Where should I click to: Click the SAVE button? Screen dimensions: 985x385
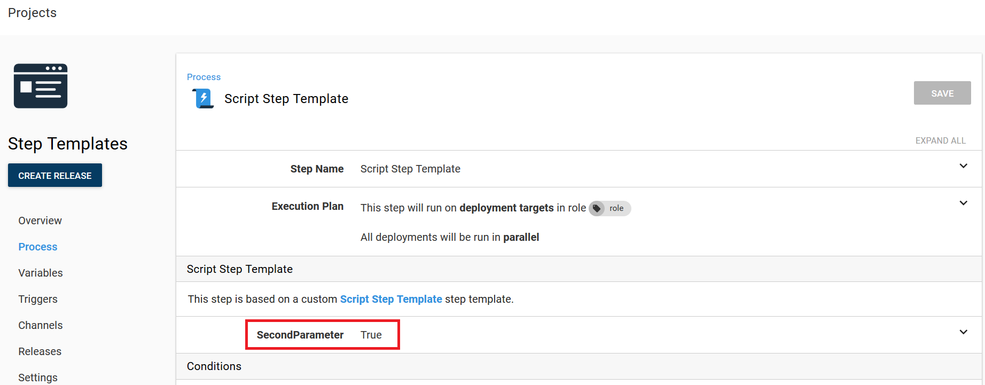pyautogui.click(x=942, y=93)
